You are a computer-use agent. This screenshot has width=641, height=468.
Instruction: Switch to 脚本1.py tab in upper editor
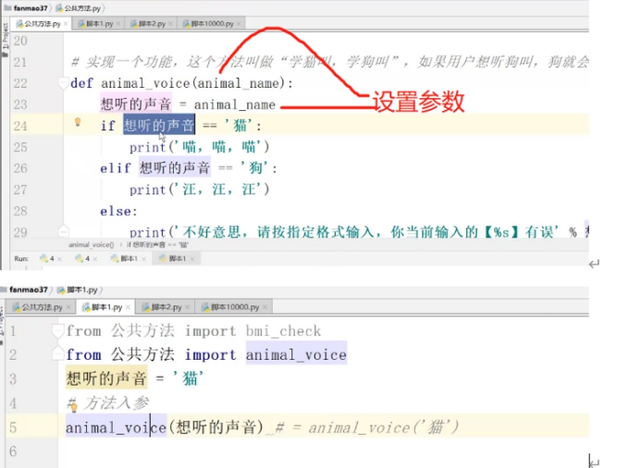99,24
